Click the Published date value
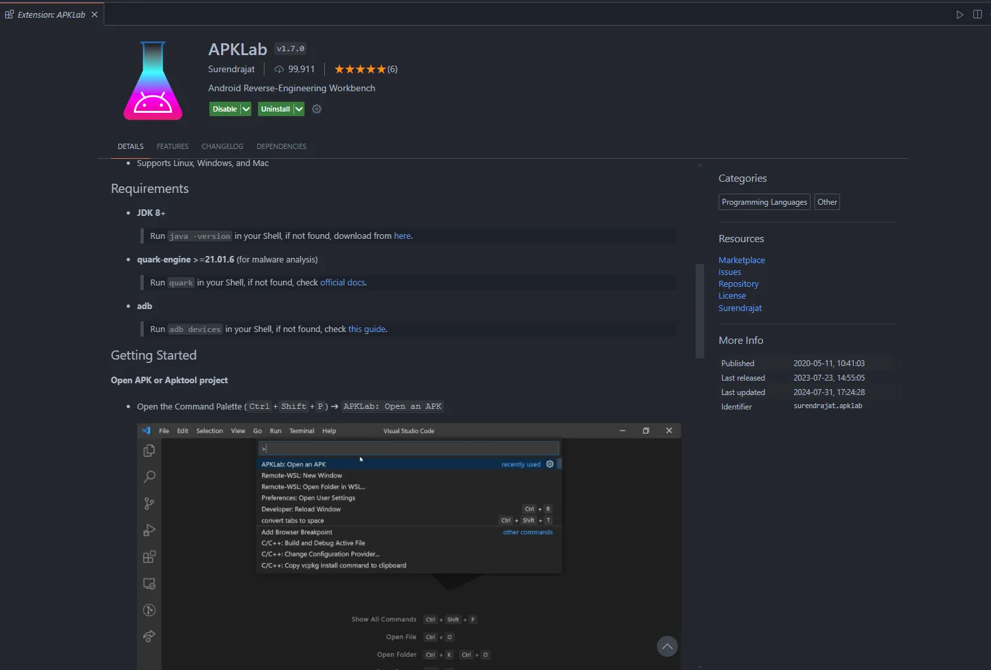Viewport: 991px width, 670px height. pyautogui.click(x=829, y=364)
